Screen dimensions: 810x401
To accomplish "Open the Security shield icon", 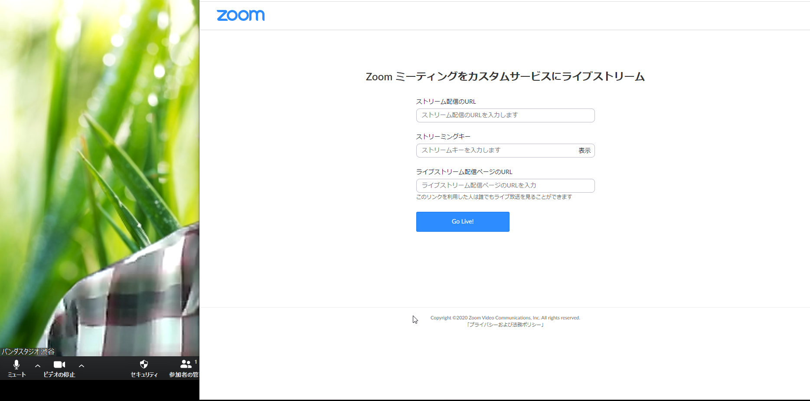I will 144,364.
